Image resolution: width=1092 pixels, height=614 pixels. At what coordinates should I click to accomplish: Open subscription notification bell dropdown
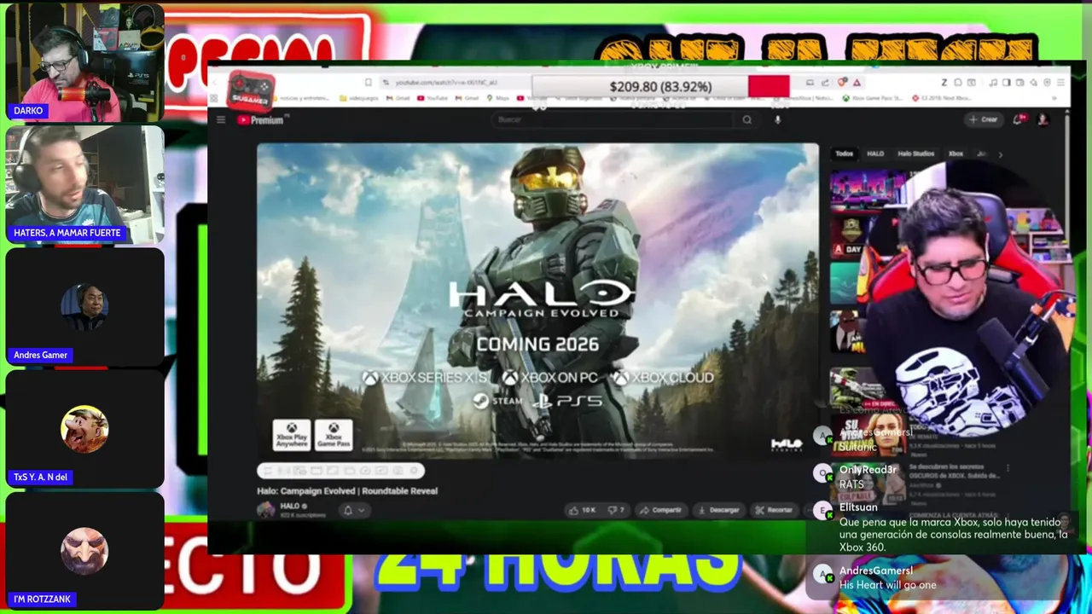click(x=353, y=510)
